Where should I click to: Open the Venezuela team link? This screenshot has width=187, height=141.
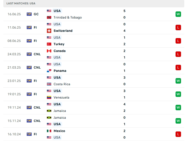pos(61,97)
